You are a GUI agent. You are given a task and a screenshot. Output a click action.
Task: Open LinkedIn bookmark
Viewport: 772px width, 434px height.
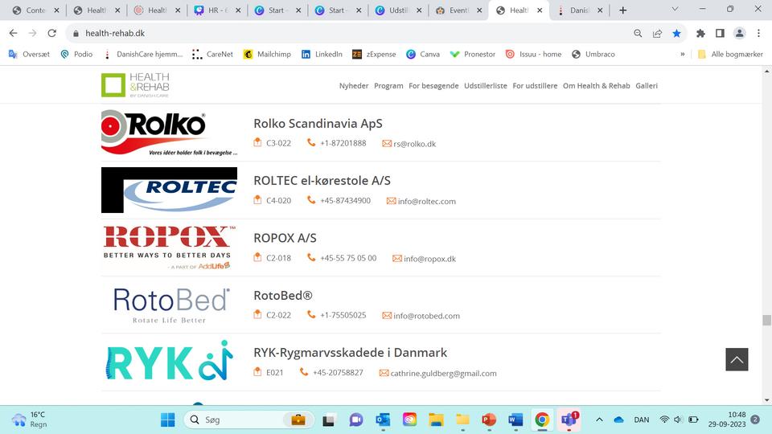(322, 54)
